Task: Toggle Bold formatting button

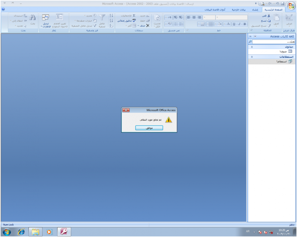Action: (245, 24)
